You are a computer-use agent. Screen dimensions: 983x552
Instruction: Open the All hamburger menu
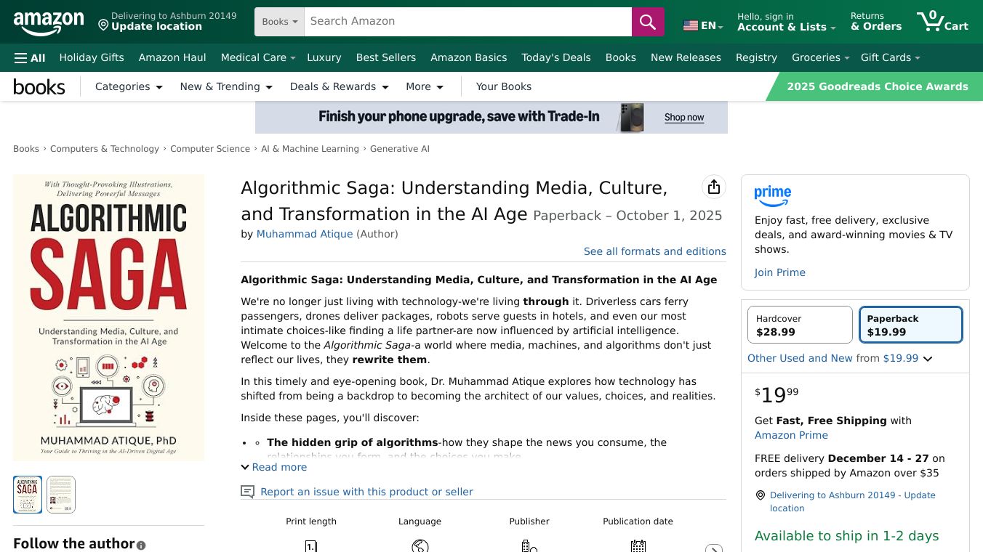(x=30, y=58)
